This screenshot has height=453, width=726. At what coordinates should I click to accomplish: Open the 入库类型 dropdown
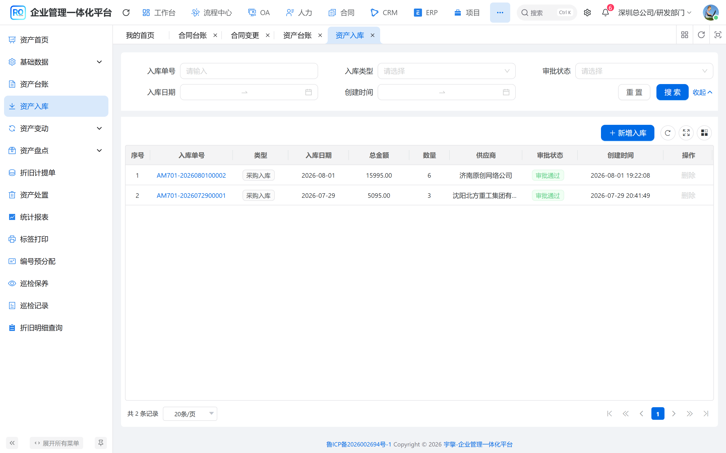(446, 71)
